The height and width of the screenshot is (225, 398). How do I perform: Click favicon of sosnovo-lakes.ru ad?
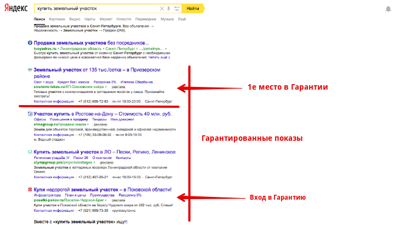click(30, 70)
